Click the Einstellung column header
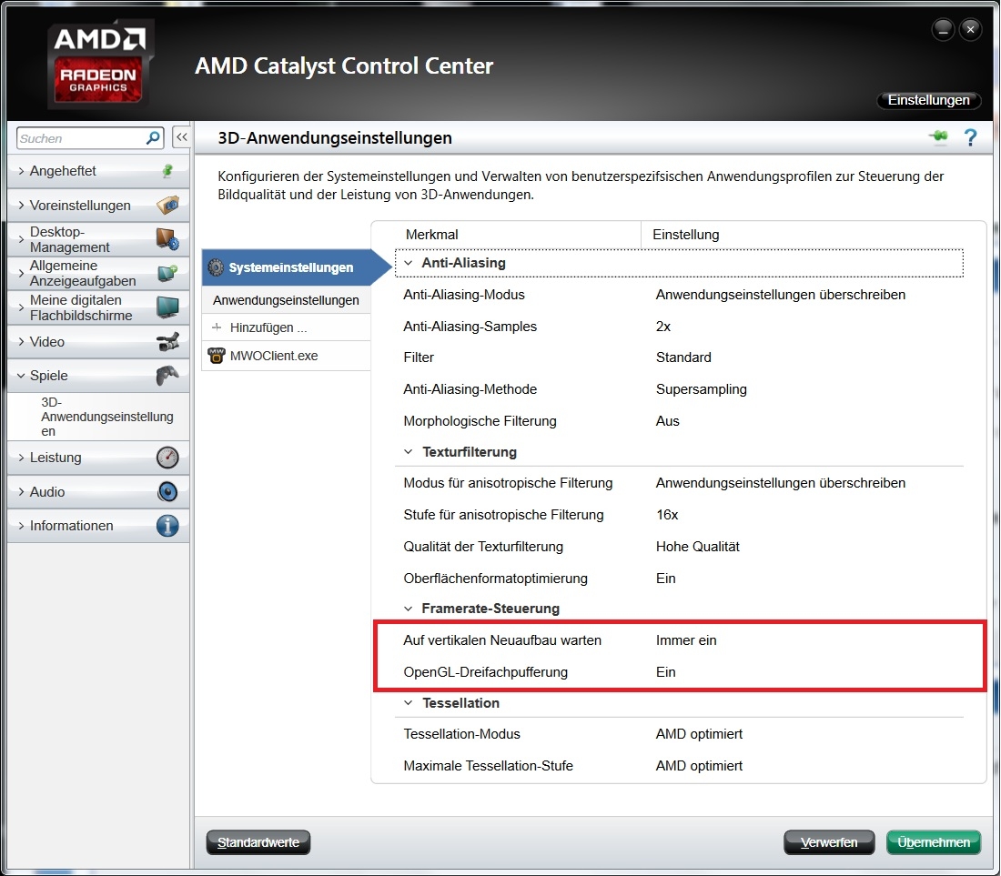1001x876 pixels. coord(685,234)
